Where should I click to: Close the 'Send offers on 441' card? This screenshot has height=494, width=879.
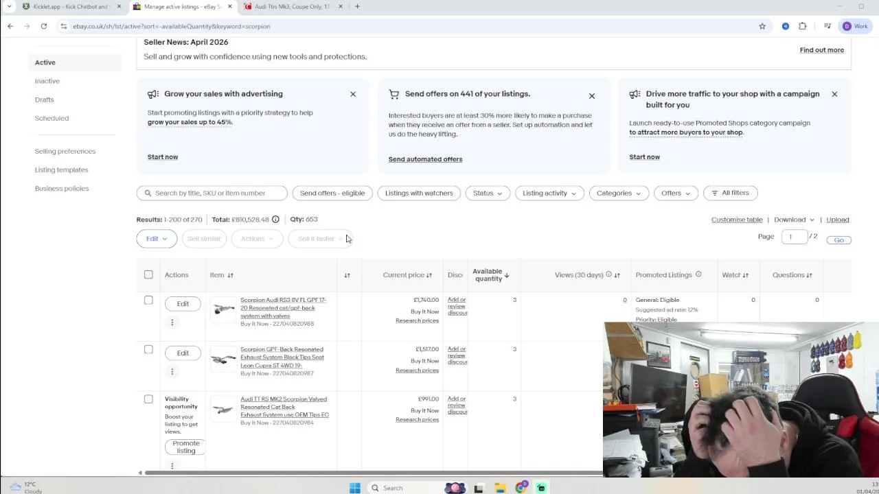coord(592,96)
